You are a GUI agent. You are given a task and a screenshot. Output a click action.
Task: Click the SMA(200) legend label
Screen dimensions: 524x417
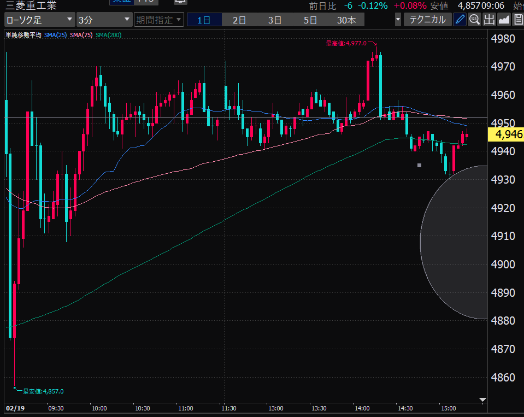(x=108, y=36)
